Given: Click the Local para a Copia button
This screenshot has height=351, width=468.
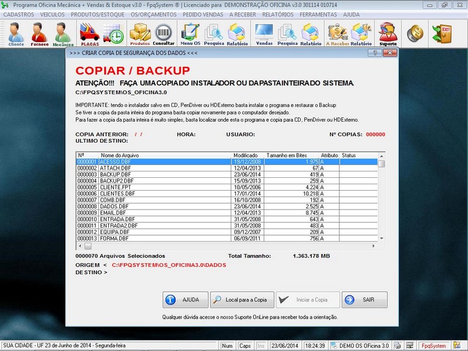Looking at the screenshot, I should (242, 300).
